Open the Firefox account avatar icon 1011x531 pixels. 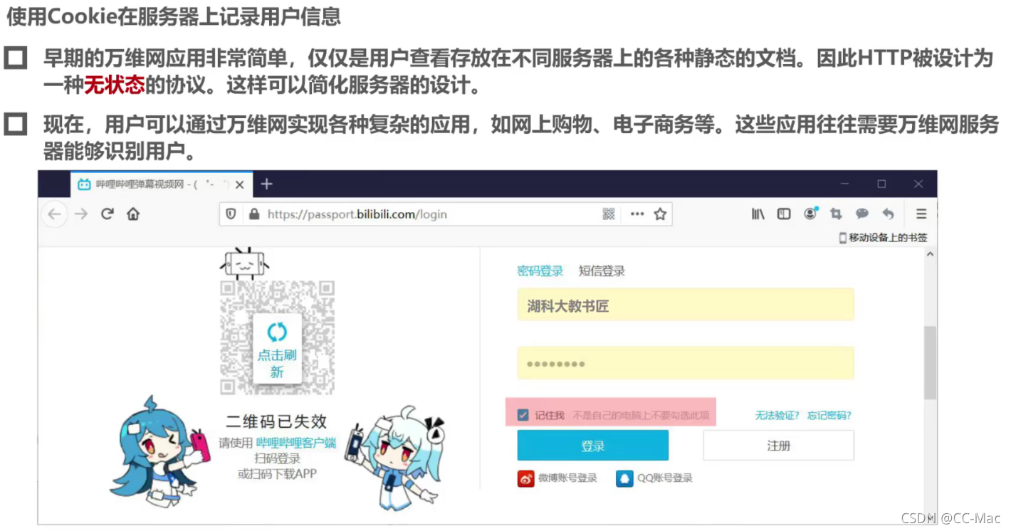click(x=811, y=213)
